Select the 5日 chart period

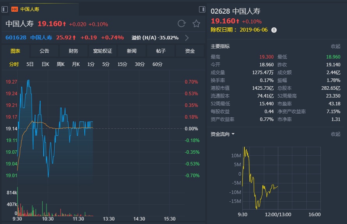[30, 64]
